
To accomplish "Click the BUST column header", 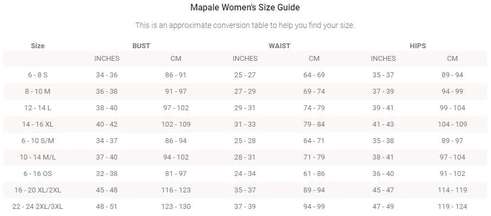I will pos(141,46).
